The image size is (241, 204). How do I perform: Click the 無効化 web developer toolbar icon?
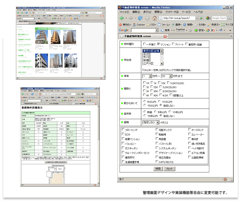(125, 25)
